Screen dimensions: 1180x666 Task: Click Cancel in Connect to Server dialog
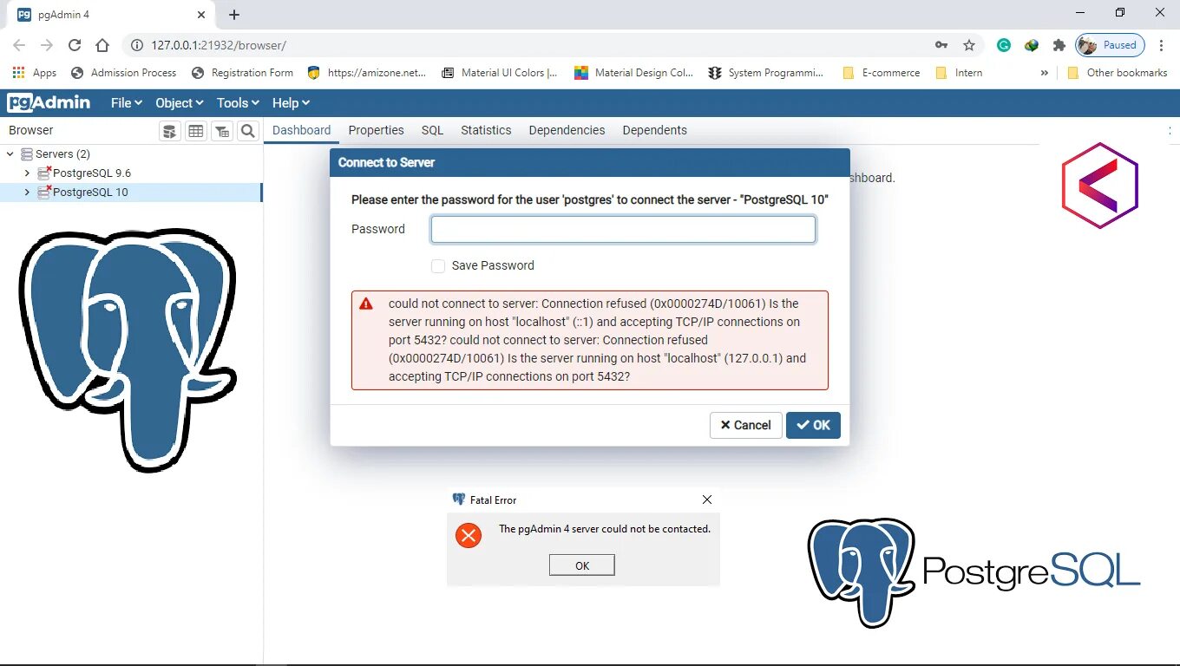(x=746, y=425)
